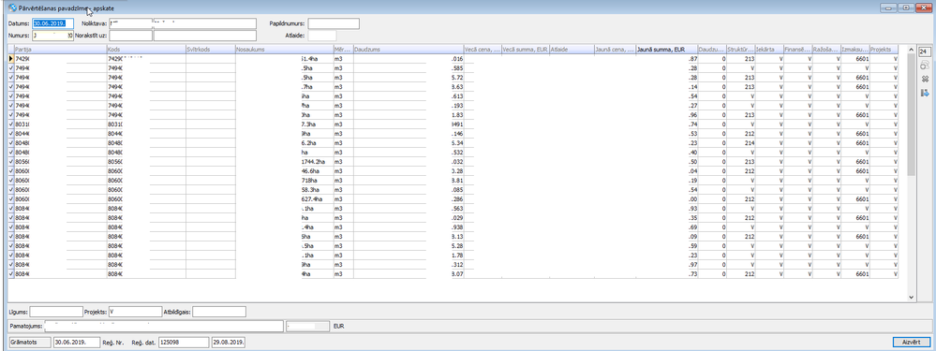
Task: Select the Nosaukums cell ending in 1744.2ha
Action: tap(284, 162)
